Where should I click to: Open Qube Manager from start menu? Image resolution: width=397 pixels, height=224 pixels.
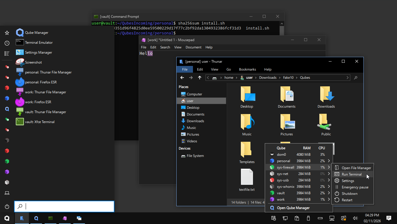[x=36, y=33]
